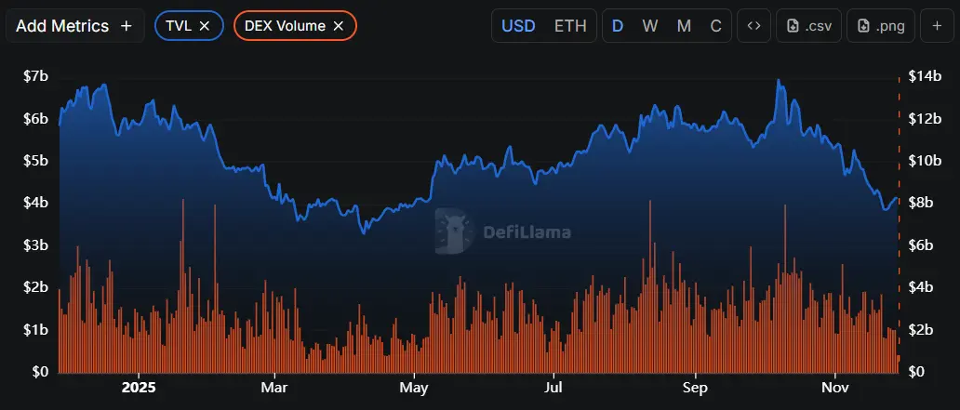This screenshot has width=960, height=410.
Task: Click the TVL chip label
Action: (179, 26)
